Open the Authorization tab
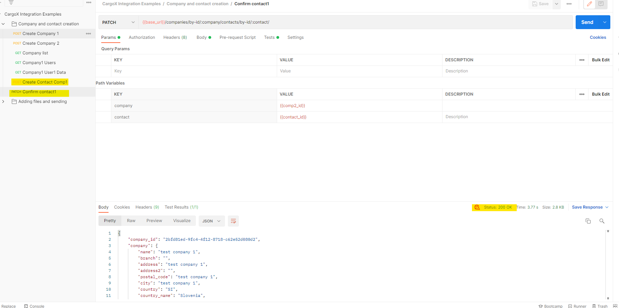This screenshot has width=619, height=308. pos(142,37)
